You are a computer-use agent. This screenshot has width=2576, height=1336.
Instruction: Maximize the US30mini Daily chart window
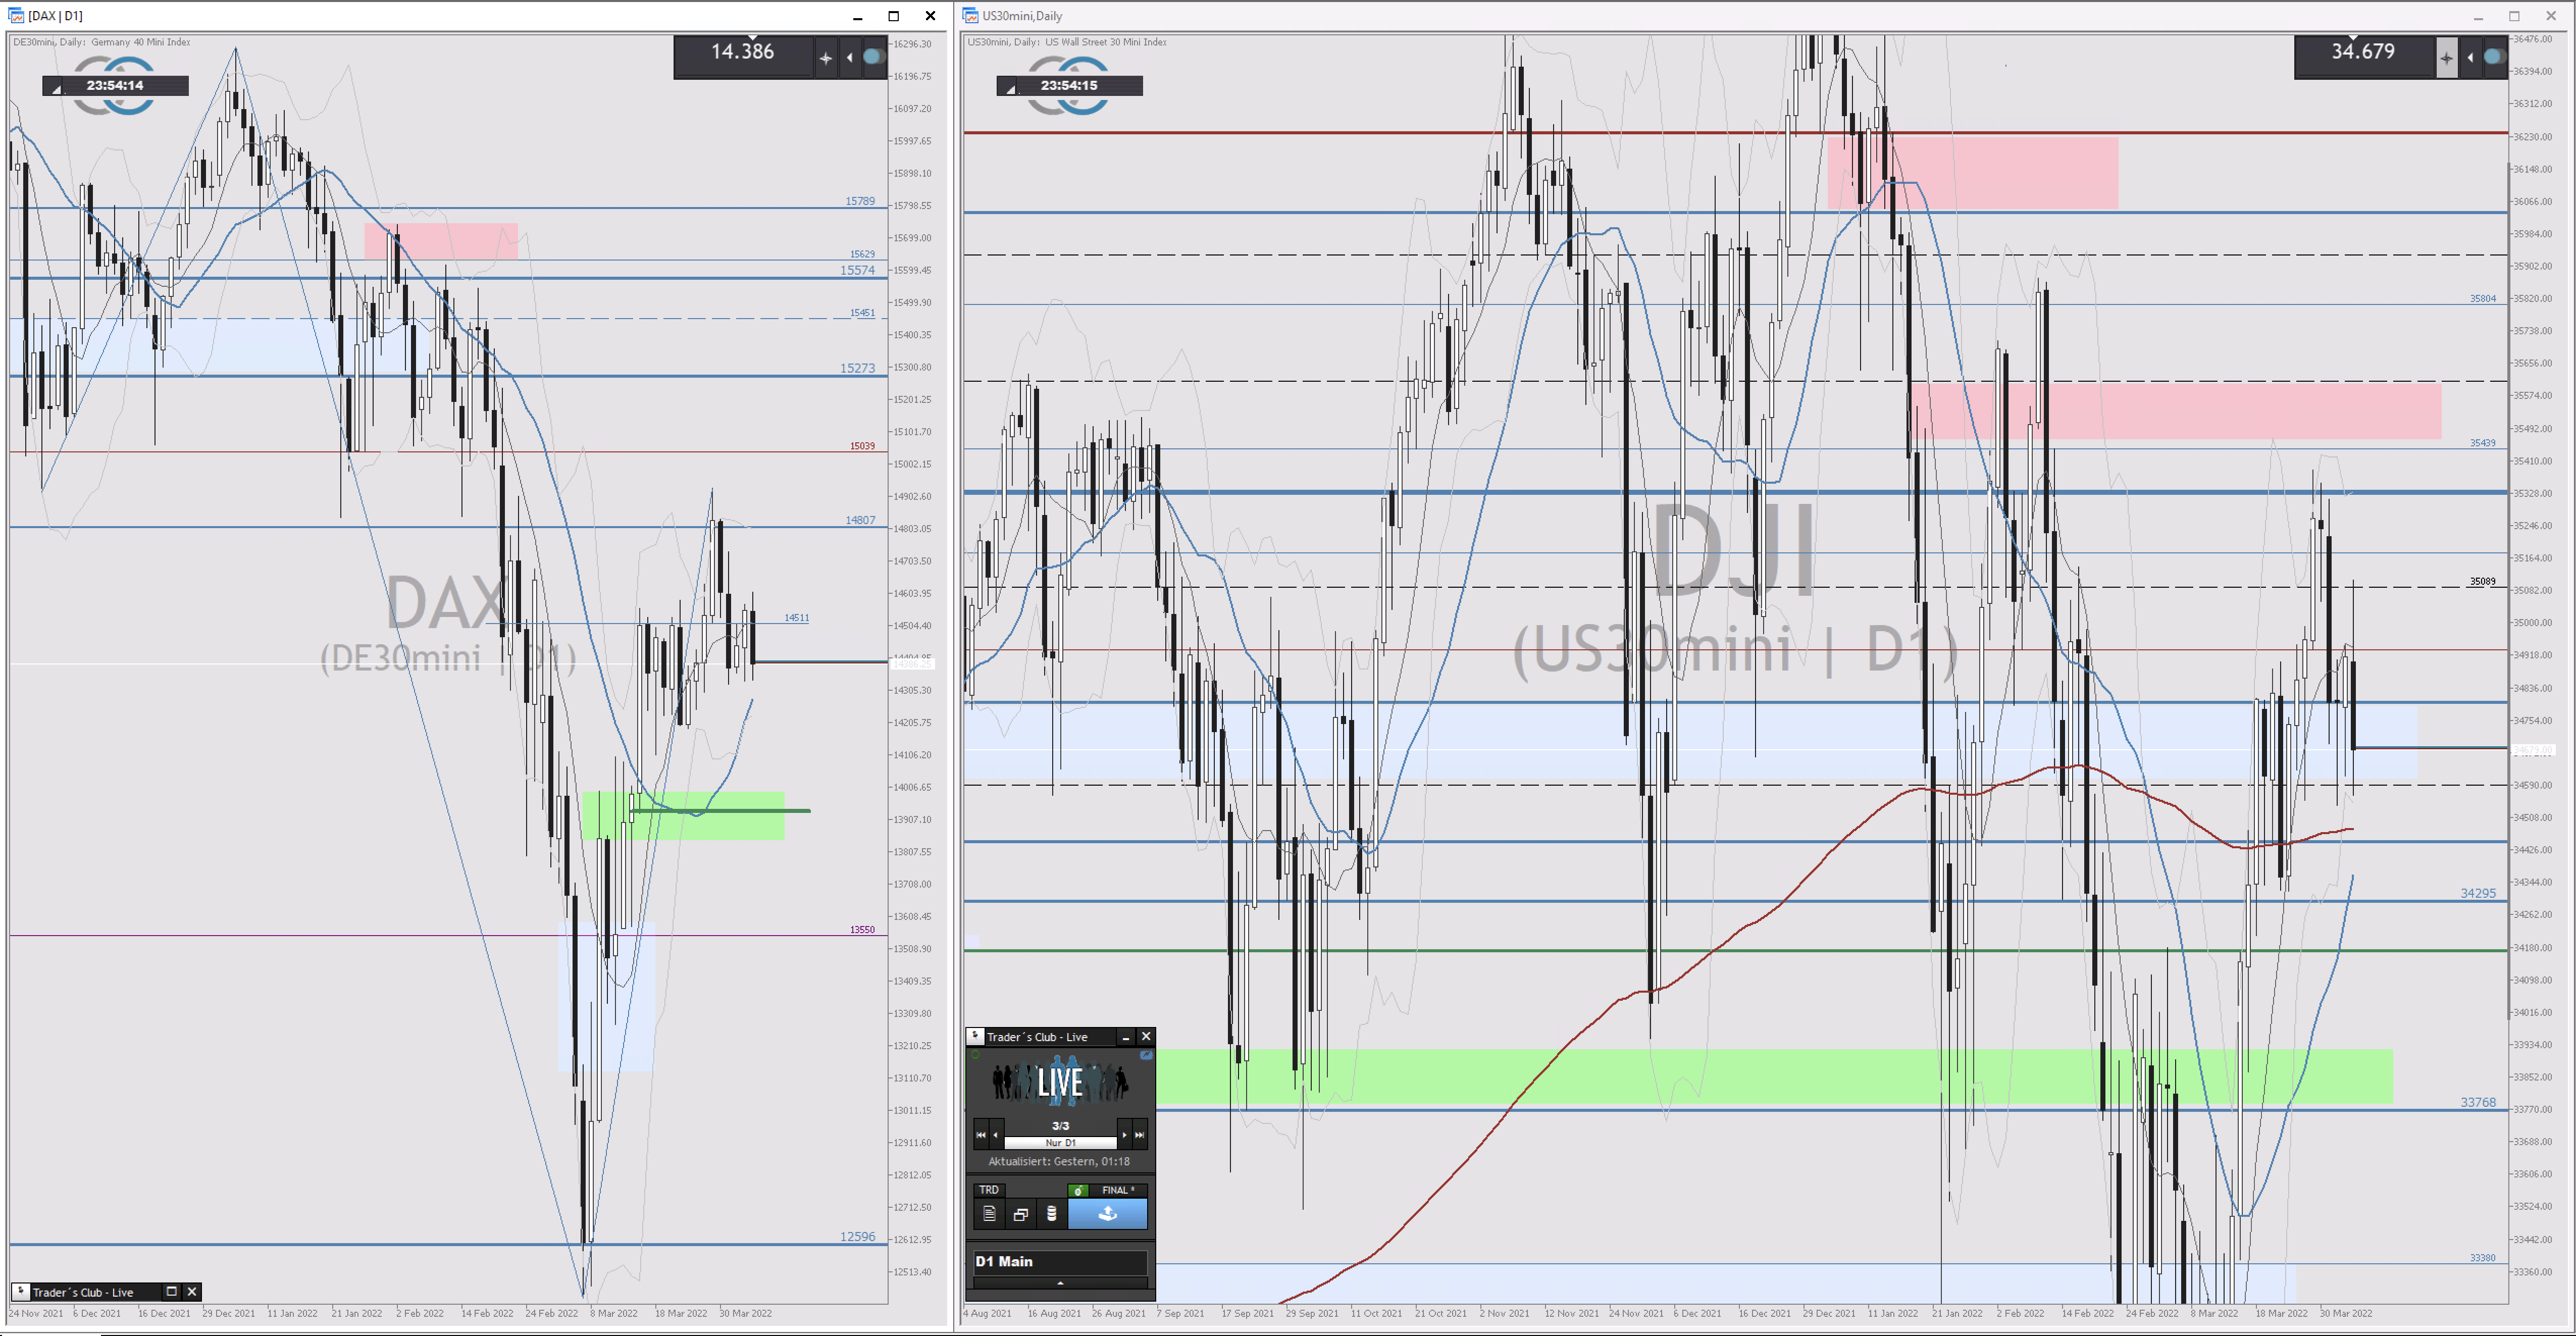tap(2514, 15)
